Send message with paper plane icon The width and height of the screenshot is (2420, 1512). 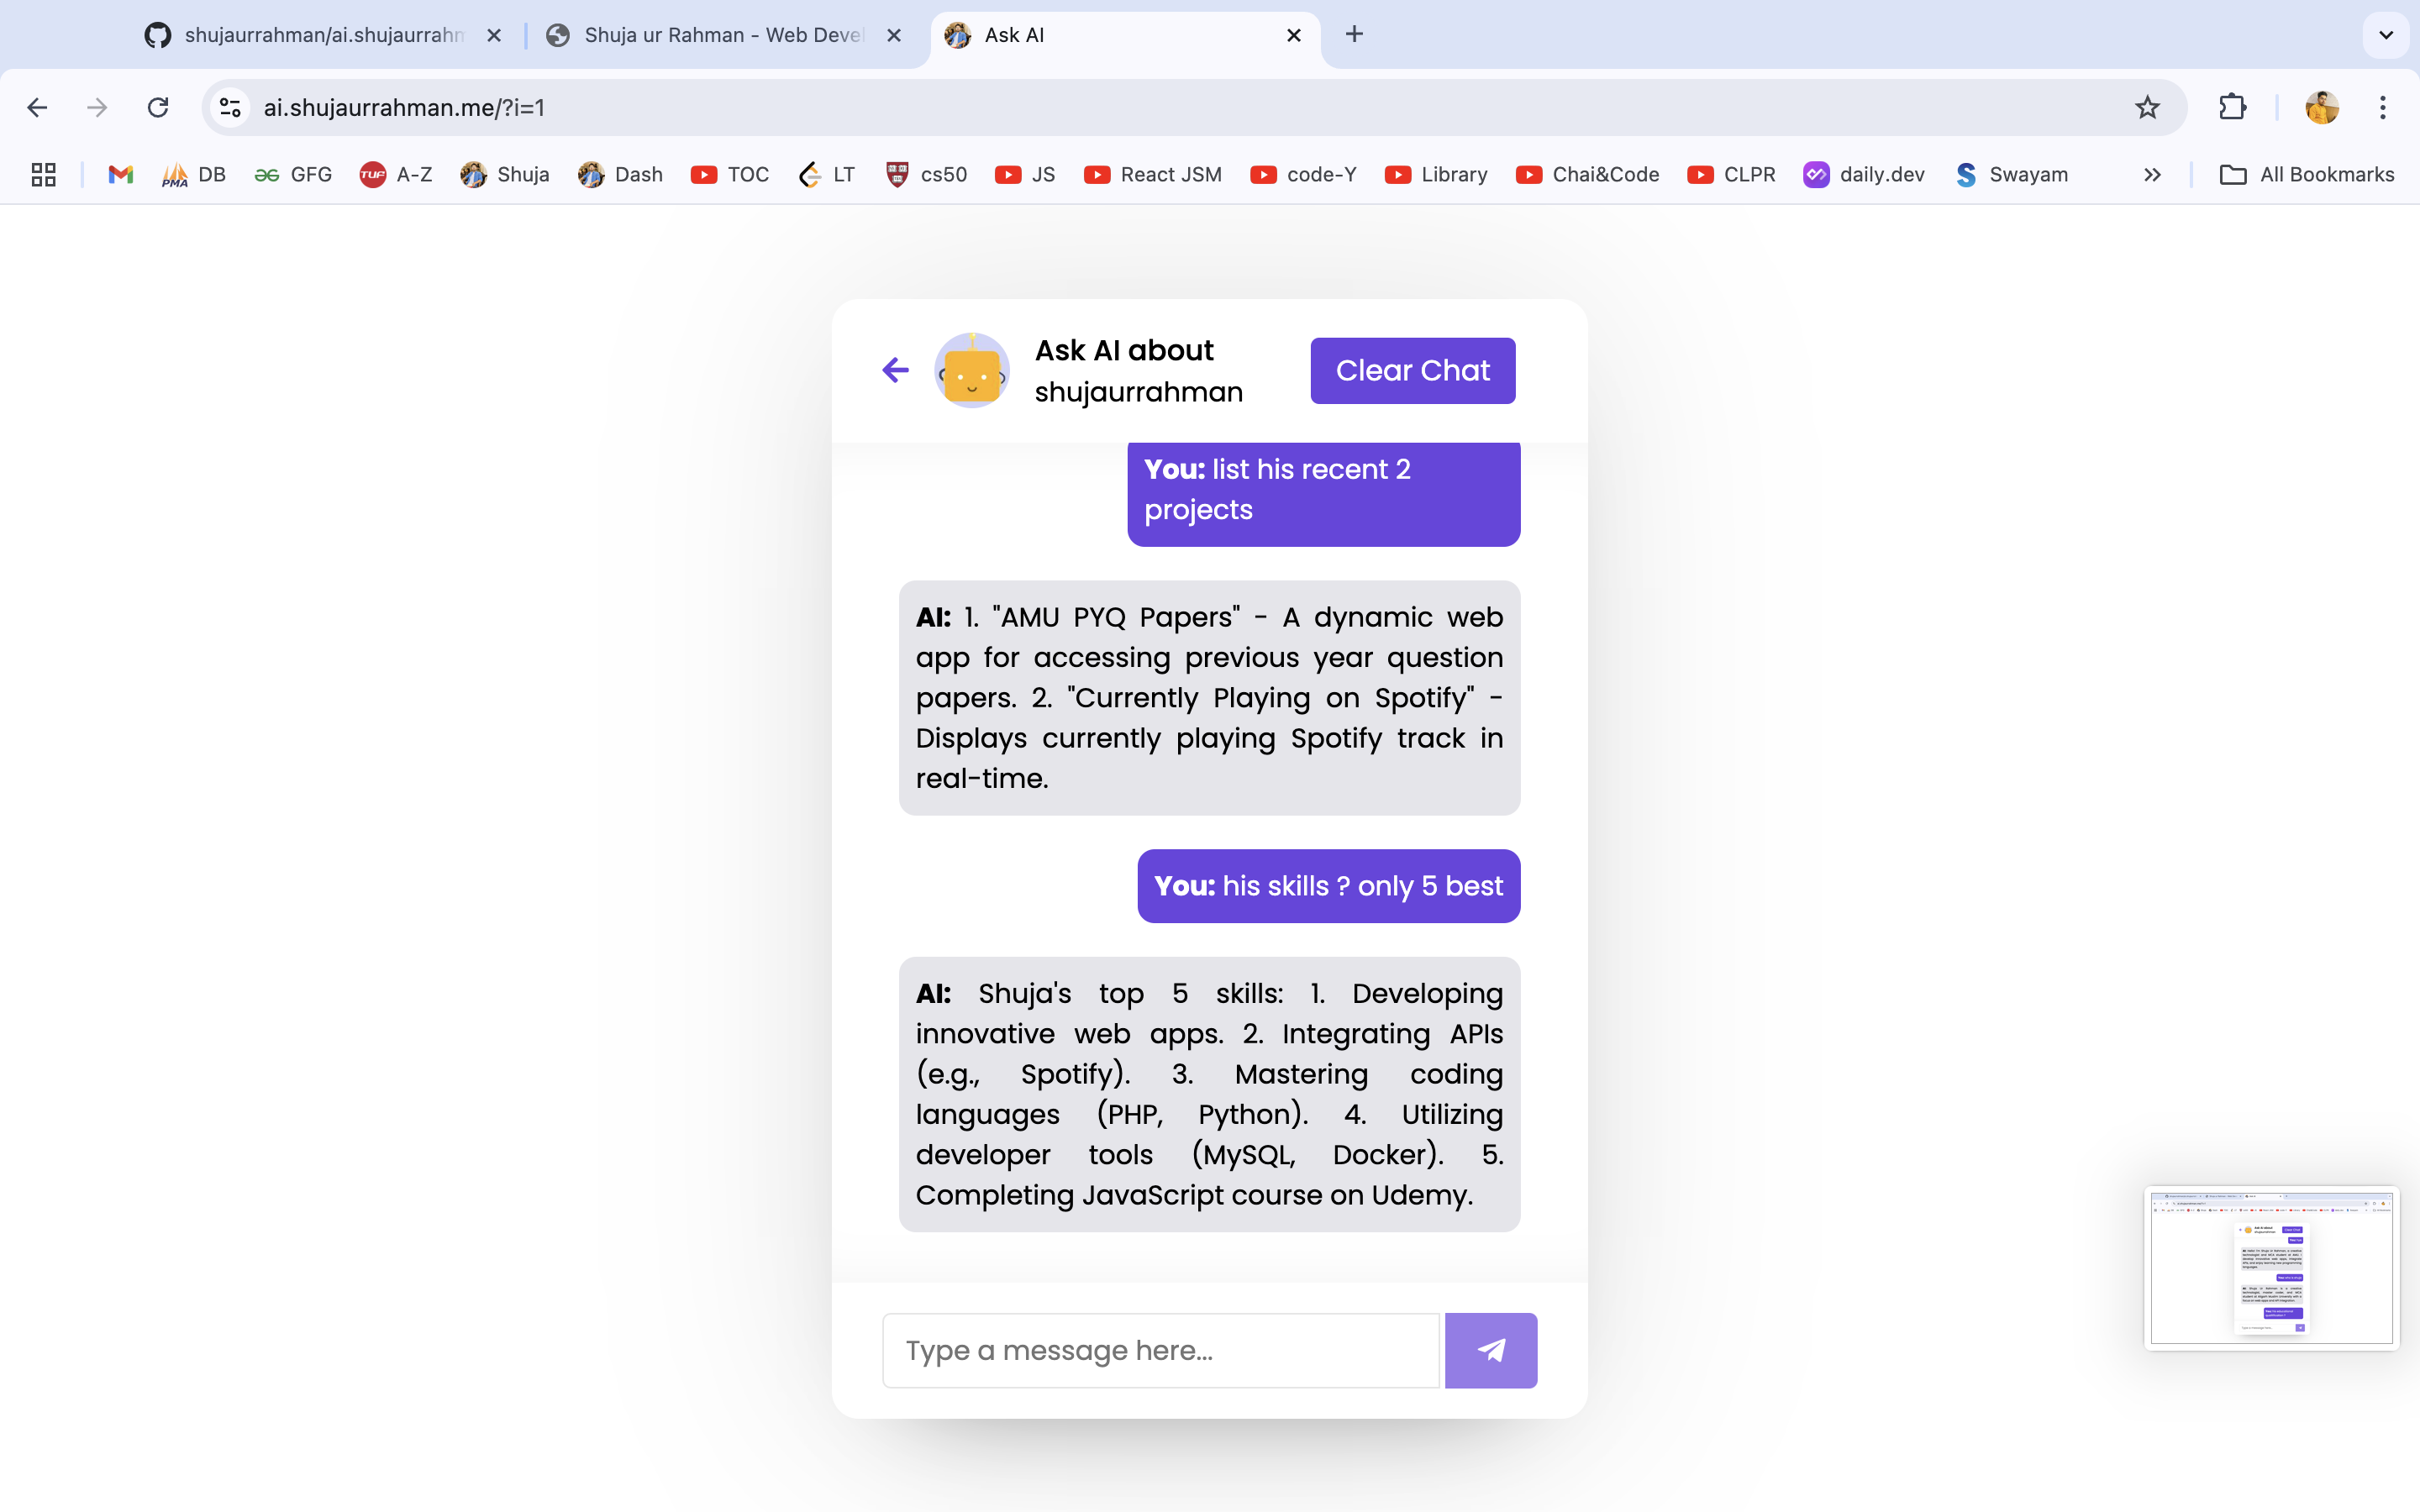click(1490, 1350)
